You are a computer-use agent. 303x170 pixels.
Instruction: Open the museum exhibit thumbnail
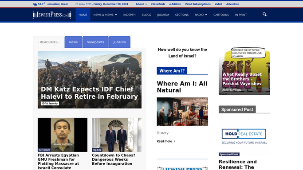pyautogui.click(x=182, y=112)
